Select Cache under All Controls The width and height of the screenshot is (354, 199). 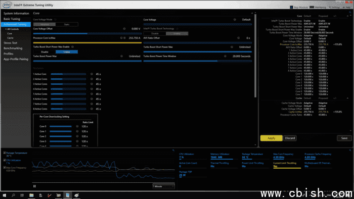(x=10, y=38)
